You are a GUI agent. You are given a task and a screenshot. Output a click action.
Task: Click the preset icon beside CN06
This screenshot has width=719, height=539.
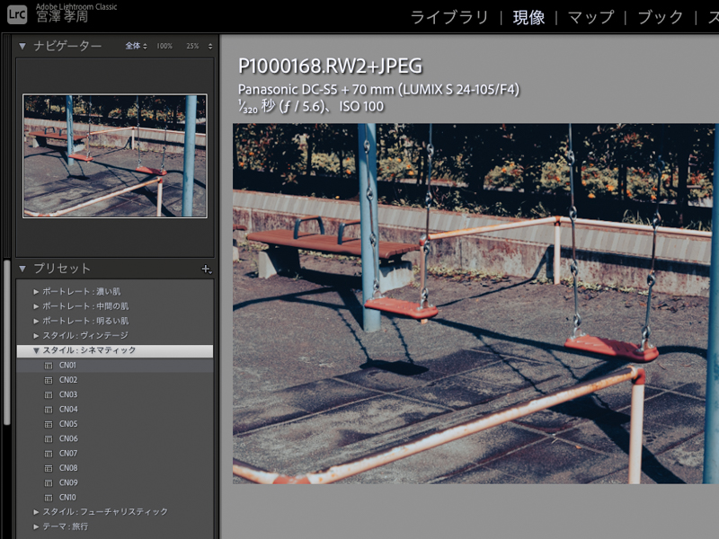click(x=49, y=438)
